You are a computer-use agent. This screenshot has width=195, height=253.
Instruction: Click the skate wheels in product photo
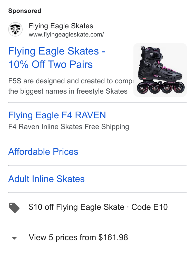[x=161, y=88]
